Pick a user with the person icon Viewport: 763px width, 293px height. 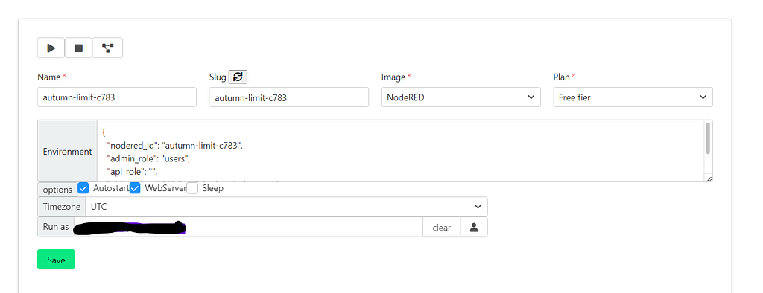(x=474, y=227)
